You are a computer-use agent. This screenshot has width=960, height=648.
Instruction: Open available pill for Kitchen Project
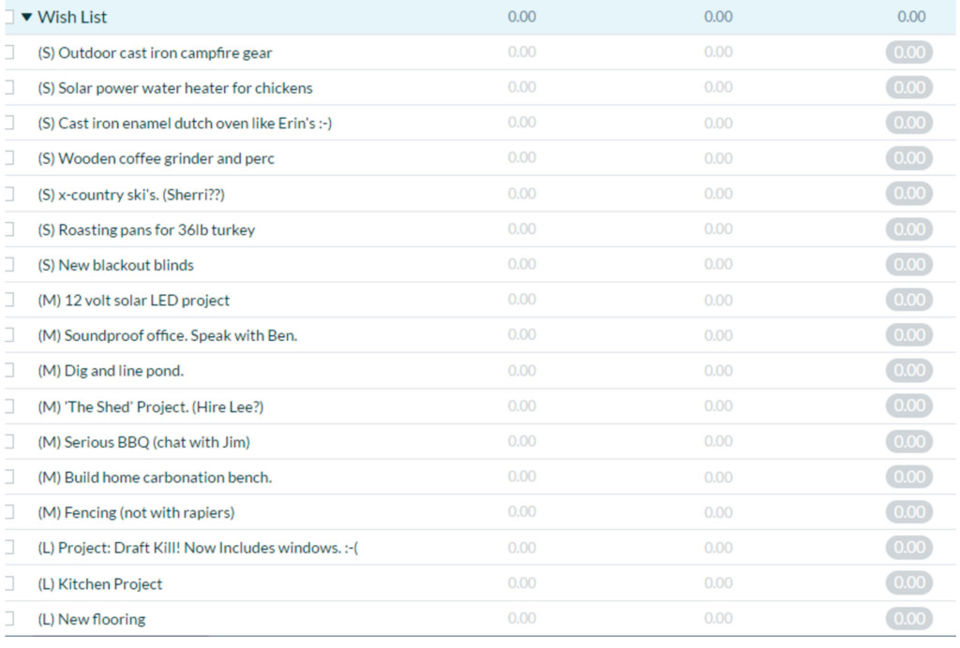pyautogui.click(x=909, y=582)
